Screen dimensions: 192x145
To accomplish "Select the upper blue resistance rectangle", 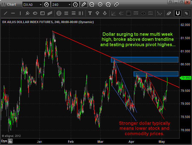I will [x=144, y=60].
